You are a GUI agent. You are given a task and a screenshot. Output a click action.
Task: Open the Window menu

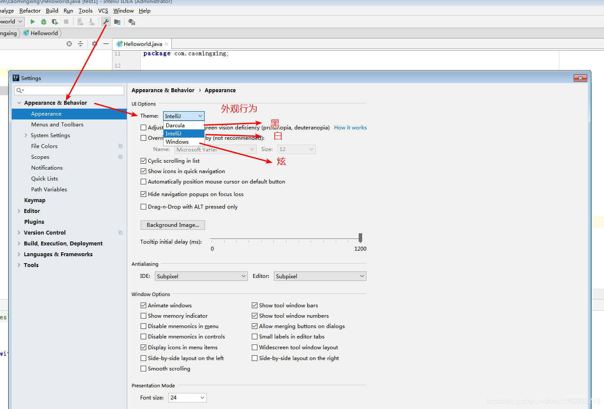123,11
